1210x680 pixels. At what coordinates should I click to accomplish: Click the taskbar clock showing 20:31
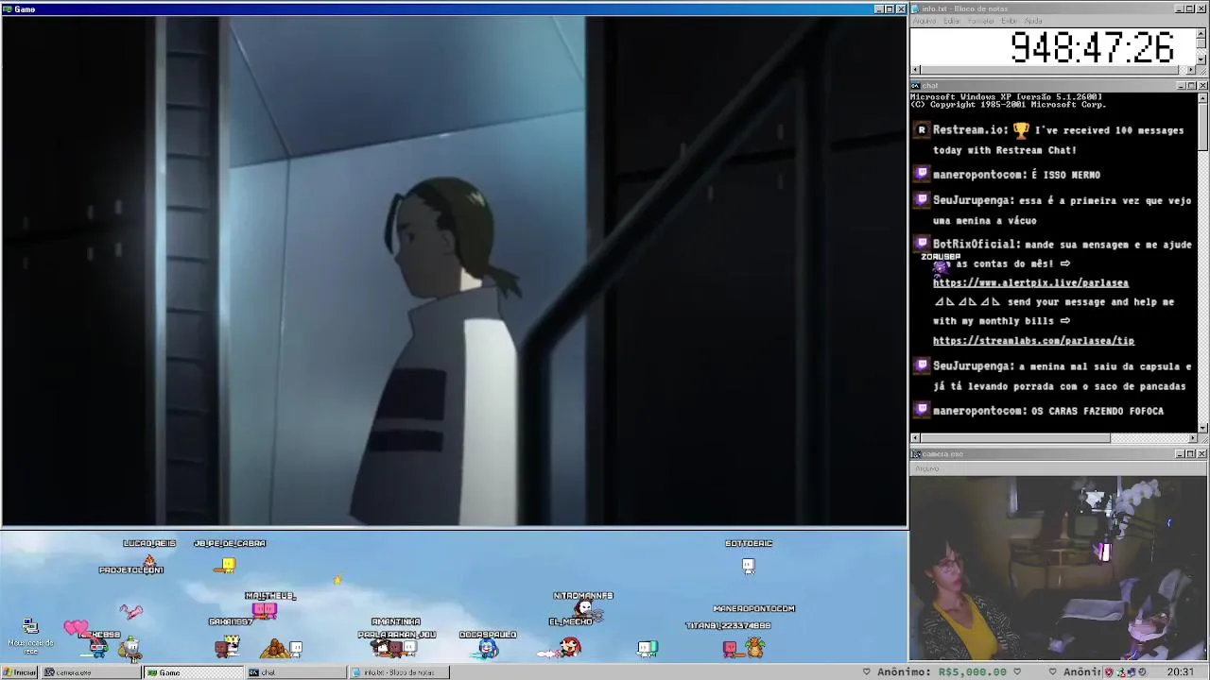(1180, 672)
